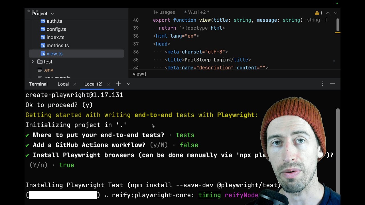Click the MailSlurp Login title text

(x=206, y=60)
